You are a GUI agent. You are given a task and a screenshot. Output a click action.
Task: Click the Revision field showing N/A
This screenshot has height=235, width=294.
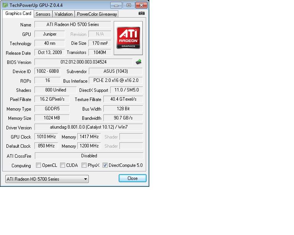click(x=100, y=34)
